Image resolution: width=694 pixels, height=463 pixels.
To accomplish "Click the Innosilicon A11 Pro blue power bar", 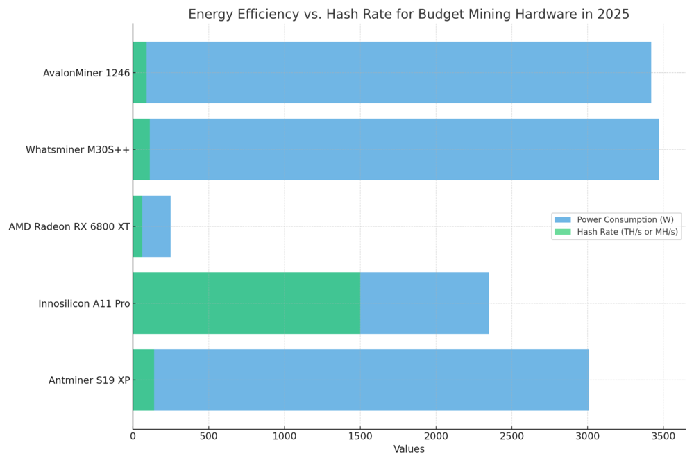I will pyautogui.click(x=424, y=303).
